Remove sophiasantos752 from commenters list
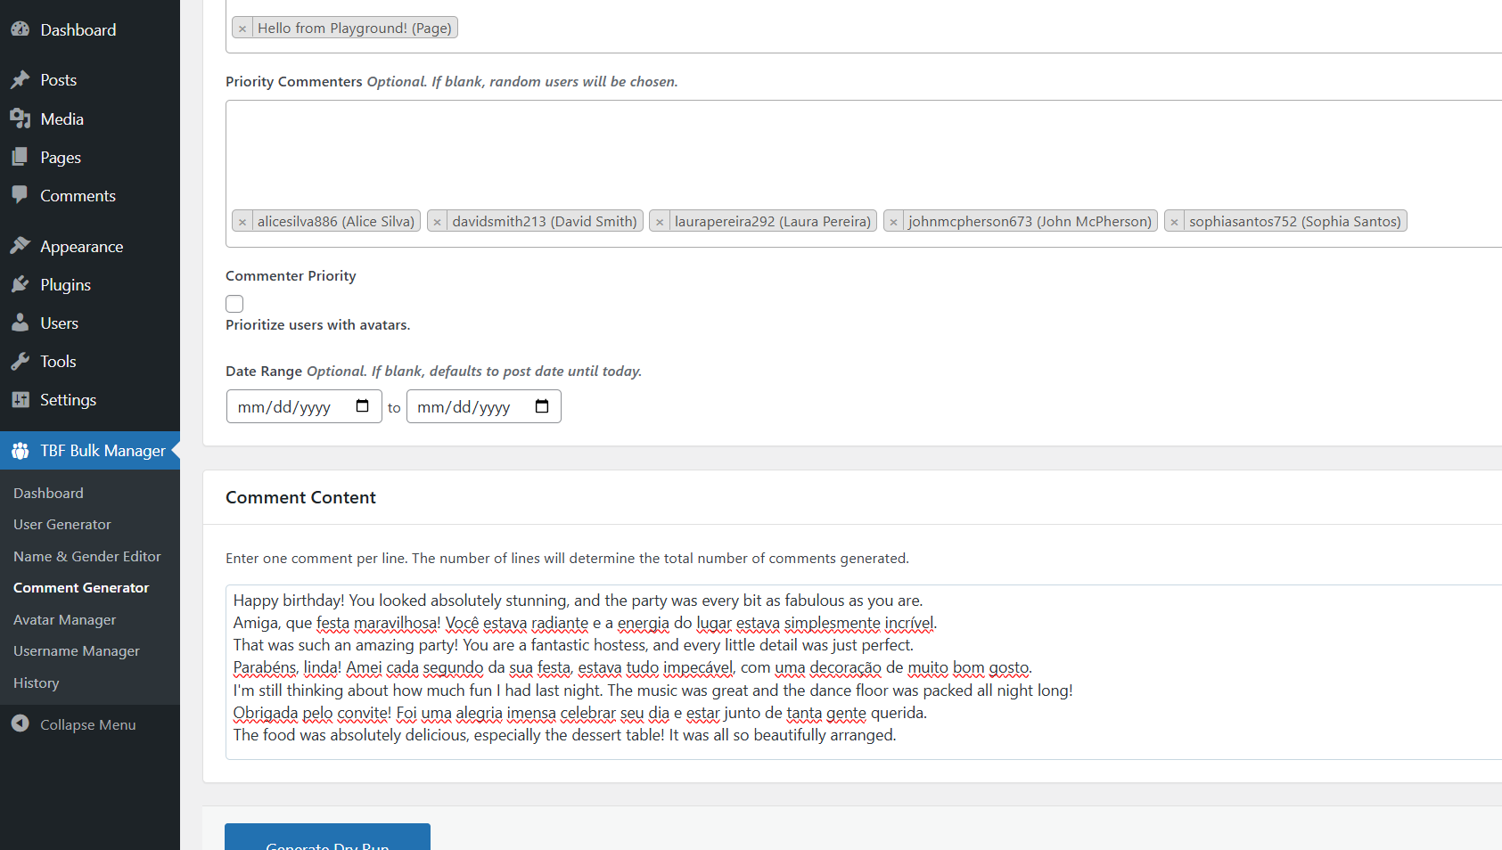The image size is (1502, 850). point(1174,222)
